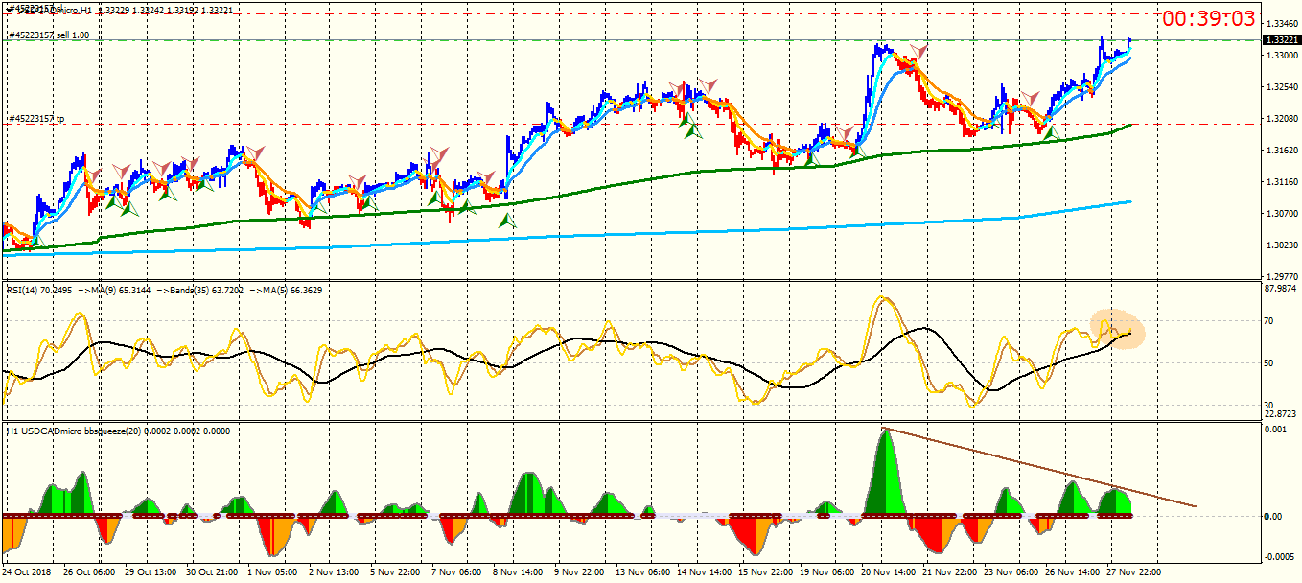Viewport: 1302px width, 583px height.
Task: Select the brown descending trendline on the squeeze histogram
Action: point(1039,467)
